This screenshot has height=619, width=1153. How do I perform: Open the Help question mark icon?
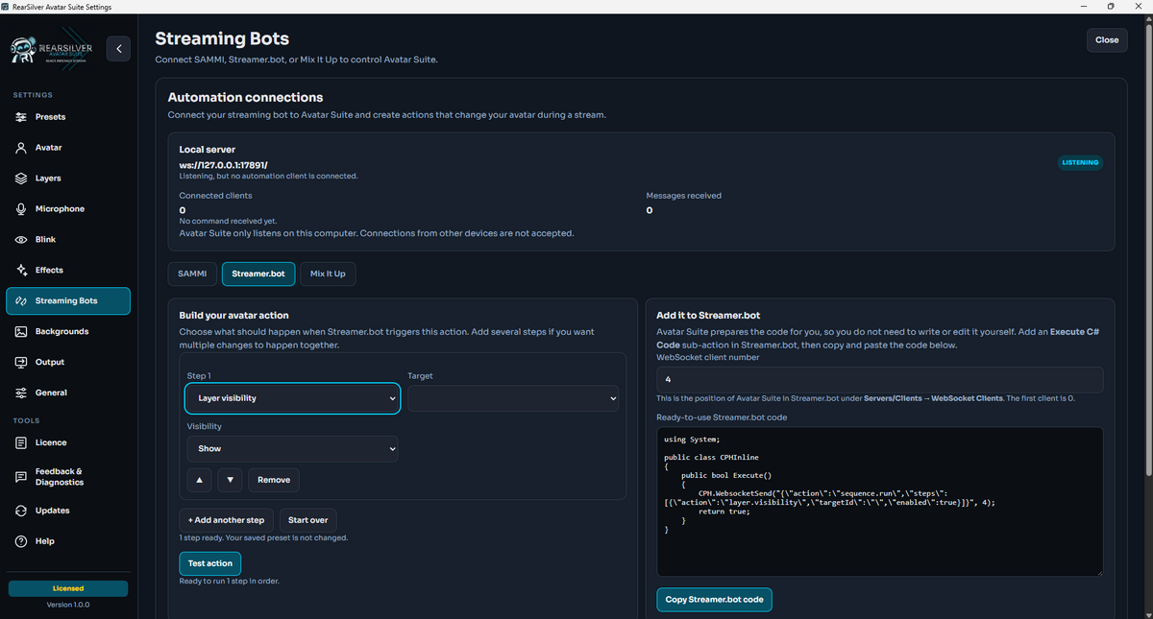coord(21,541)
